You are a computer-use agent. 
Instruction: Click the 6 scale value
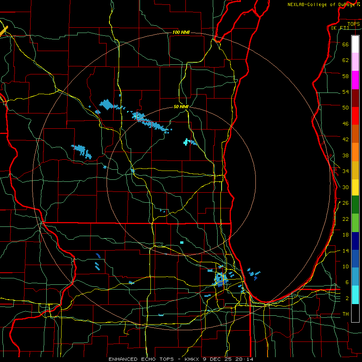click(x=347, y=282)
